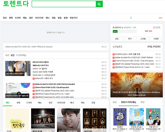Click red N icon beside Adobe Acrobat in 신규업로드

point(114,58)
